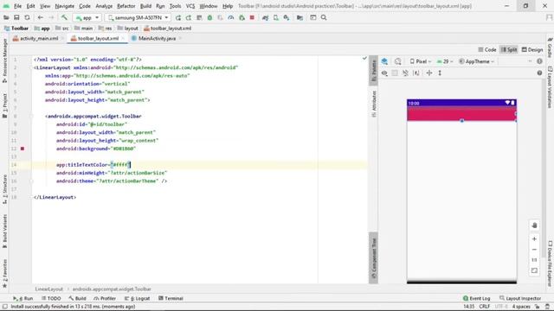Click the layout breadcrumb folder
The width and height of the screenshot is (554, 311).
[127, 29]
